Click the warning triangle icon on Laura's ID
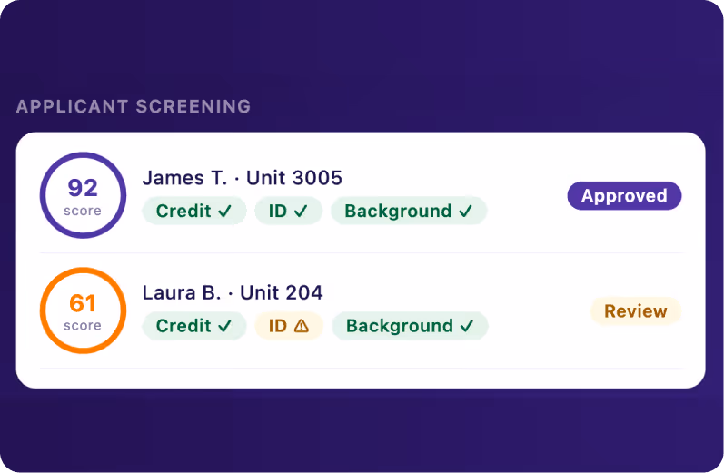724x473 pixels. pyautogui.click(x=302, y=326)
